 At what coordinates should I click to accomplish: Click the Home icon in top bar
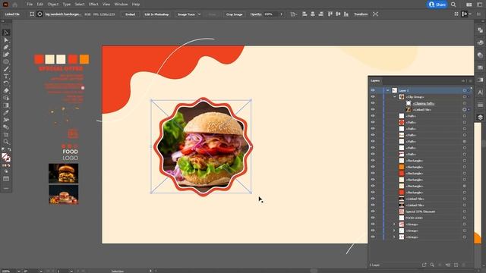tap(15, 5)
